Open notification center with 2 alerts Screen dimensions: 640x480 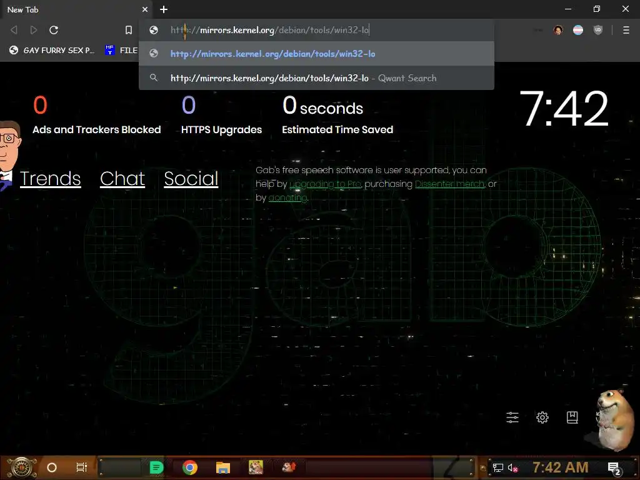coord(614,468)
